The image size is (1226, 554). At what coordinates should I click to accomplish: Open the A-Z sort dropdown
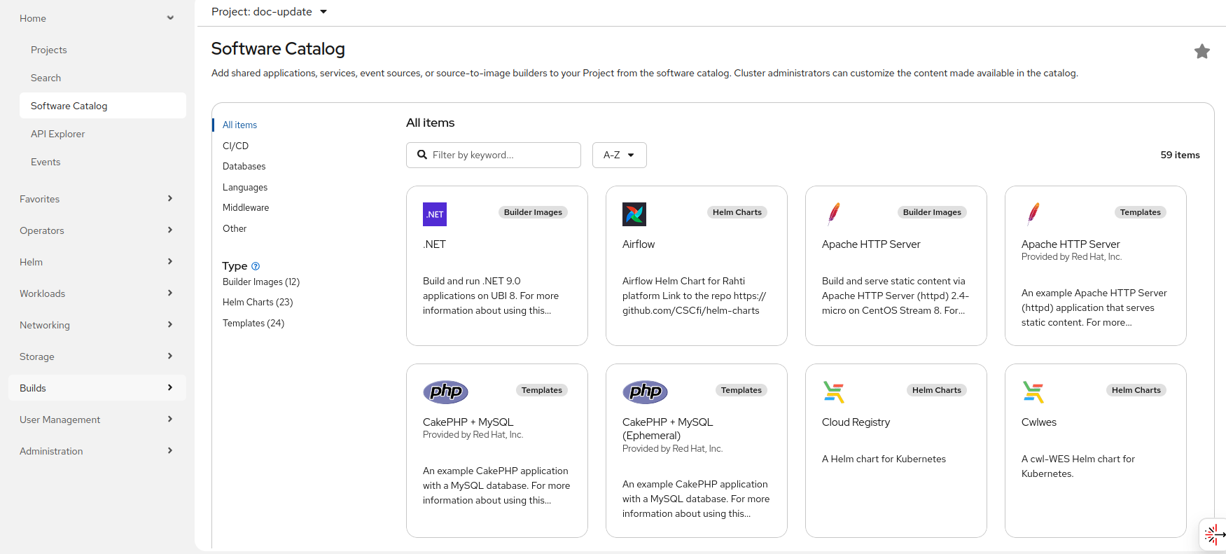619,155
